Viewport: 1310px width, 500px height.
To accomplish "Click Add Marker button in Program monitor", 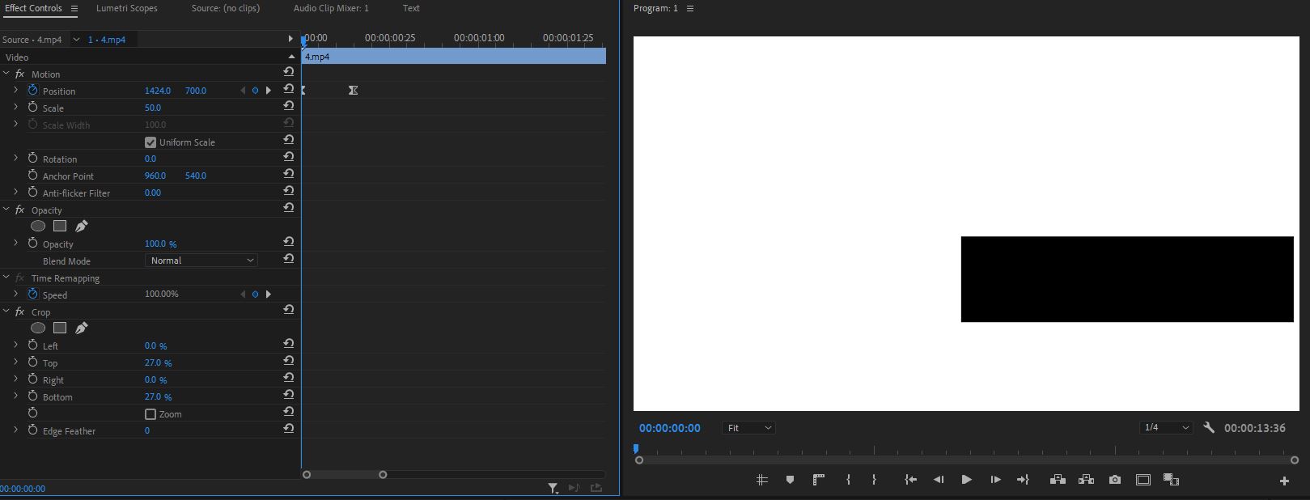I will [790, 480].
